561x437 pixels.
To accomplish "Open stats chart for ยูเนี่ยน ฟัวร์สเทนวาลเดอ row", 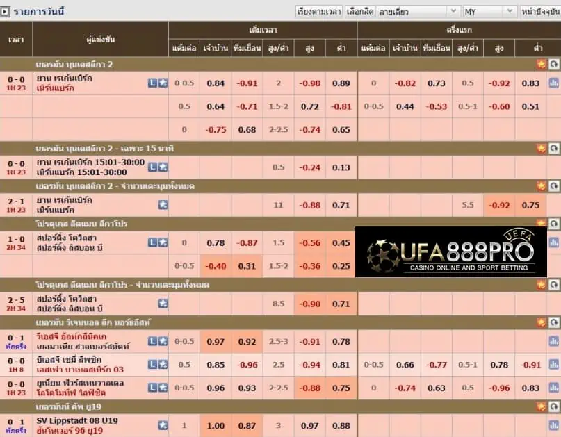I will click(x=553, y=388).
